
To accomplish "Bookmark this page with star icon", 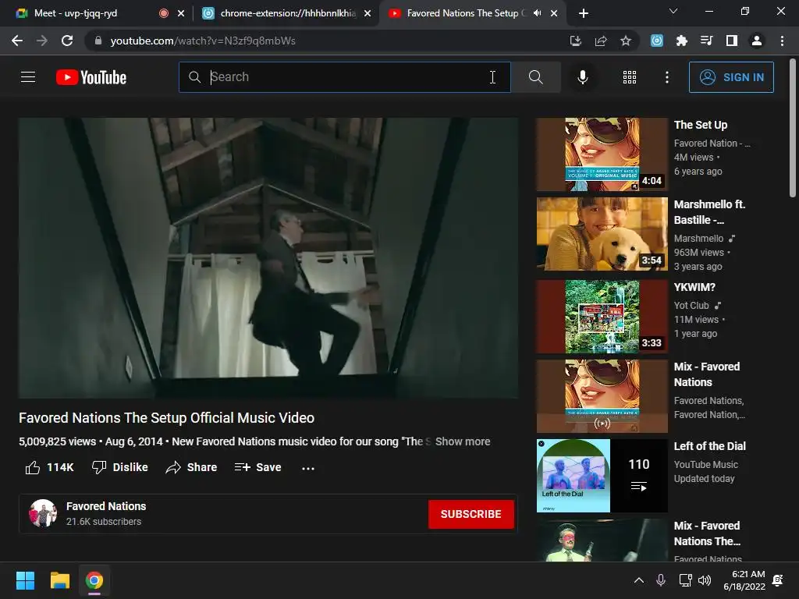I will pos(626,41).
